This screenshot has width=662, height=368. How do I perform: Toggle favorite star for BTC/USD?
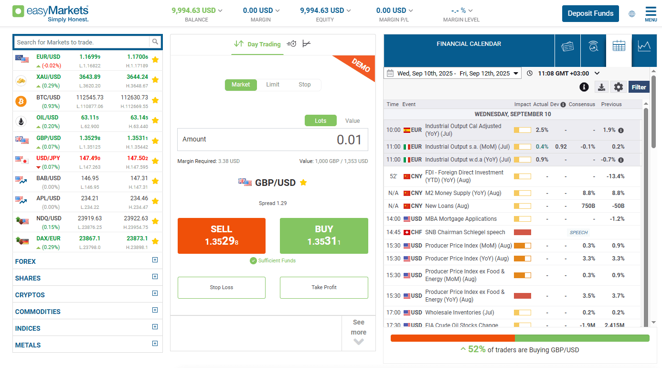tap(155, 100)
